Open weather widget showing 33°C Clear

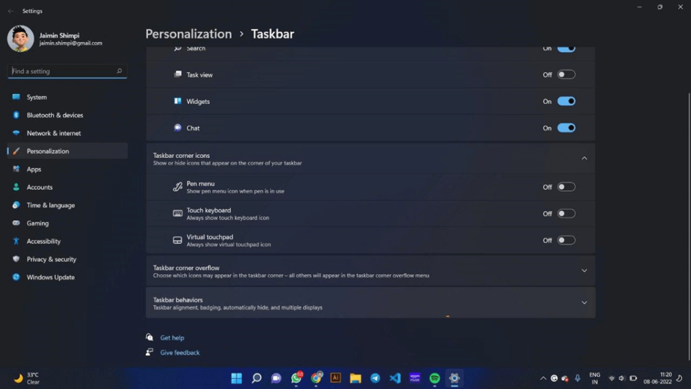click(x=26, y=378)
